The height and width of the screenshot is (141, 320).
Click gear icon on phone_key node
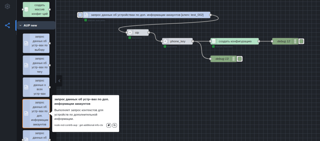[165, 41]
